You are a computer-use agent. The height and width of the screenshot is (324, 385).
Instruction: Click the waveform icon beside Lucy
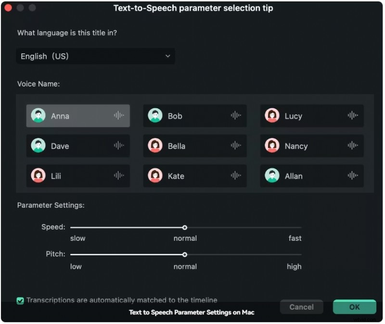pyautogui.click(x=352, y=115)
